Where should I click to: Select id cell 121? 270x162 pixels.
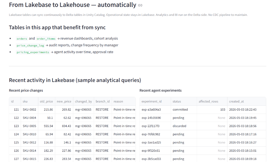point(15,110)
